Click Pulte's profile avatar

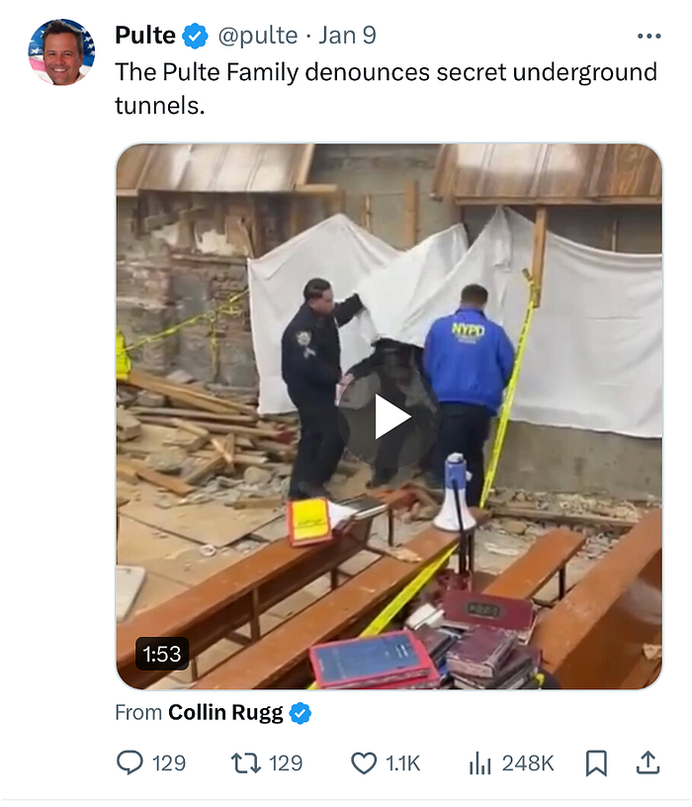tap(61, 52)
